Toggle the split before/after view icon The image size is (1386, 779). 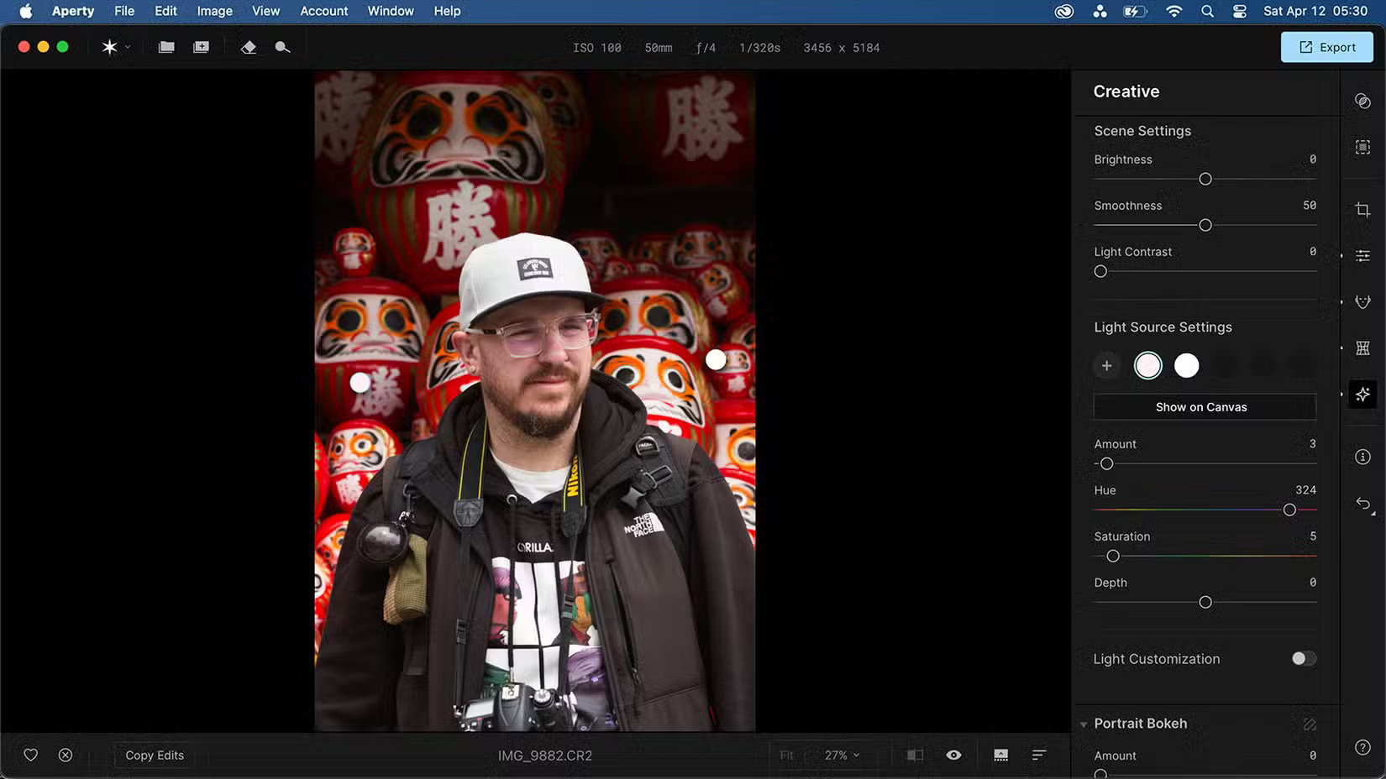pos(915,755)
